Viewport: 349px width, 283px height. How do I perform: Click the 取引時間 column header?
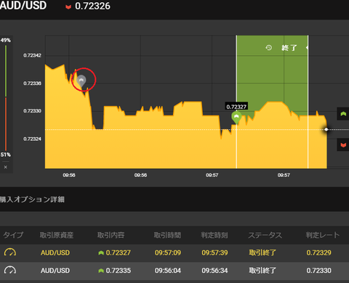167,235
